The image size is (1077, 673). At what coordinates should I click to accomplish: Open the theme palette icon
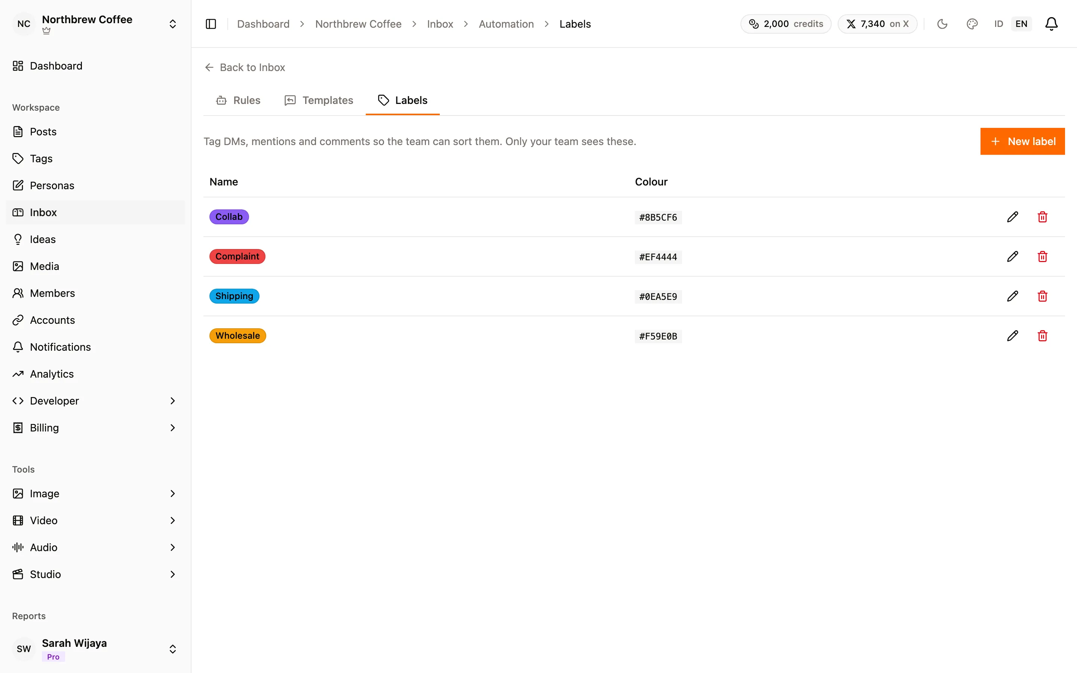972,24
